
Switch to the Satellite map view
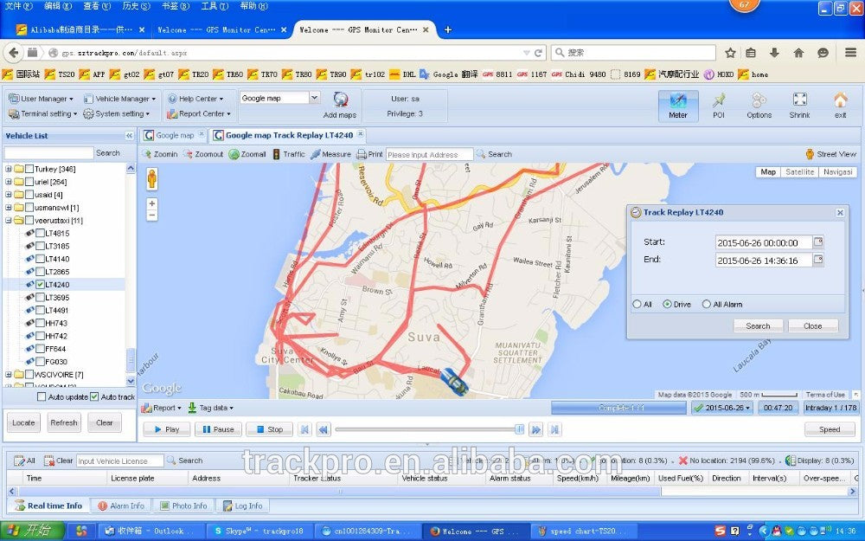coord(799,172)
